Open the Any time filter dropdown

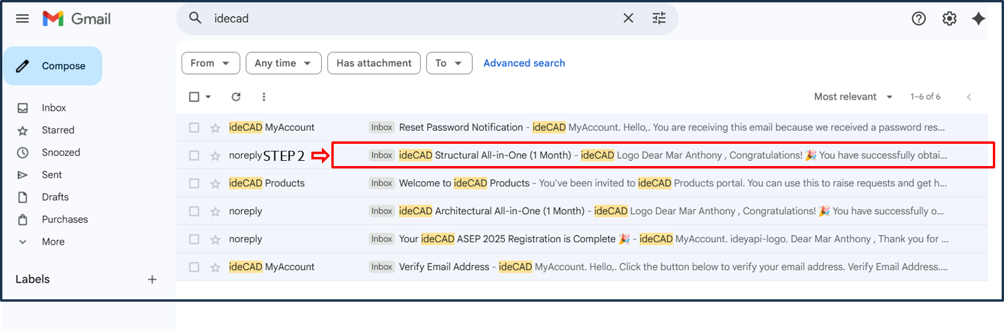point(283,63)
